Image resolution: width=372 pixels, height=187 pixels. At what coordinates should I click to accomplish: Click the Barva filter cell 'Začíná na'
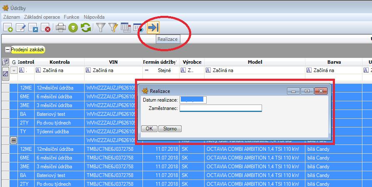click(x=334, y=70)
